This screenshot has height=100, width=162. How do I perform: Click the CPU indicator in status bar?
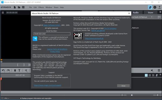click(7, 98)
